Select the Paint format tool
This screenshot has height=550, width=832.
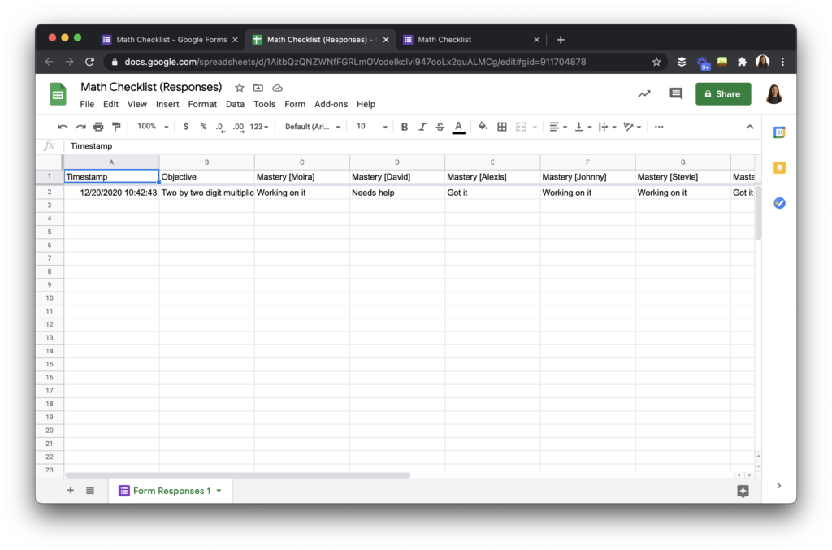(x=115, y=127)
